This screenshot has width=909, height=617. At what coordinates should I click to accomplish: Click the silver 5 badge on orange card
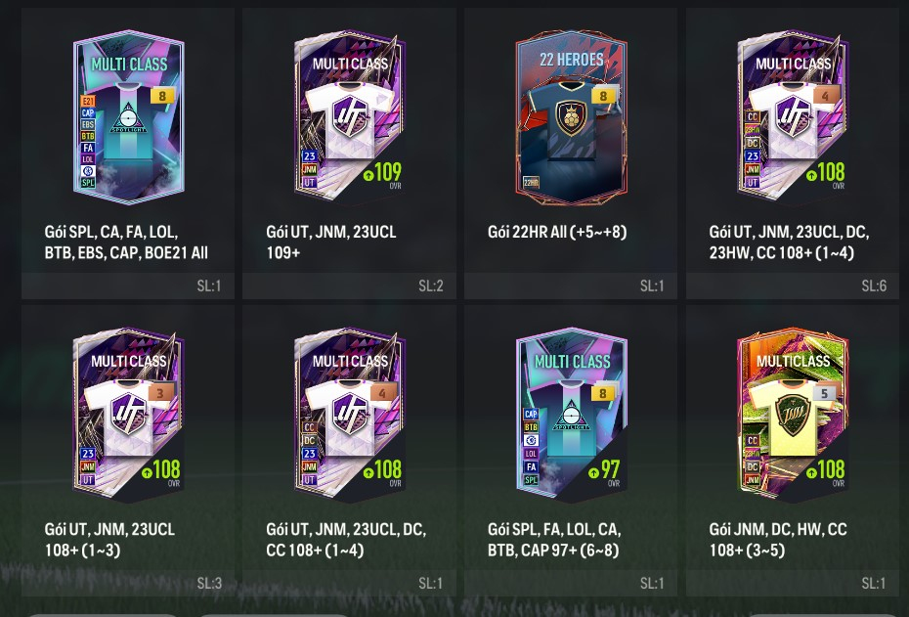coord(824,393)
